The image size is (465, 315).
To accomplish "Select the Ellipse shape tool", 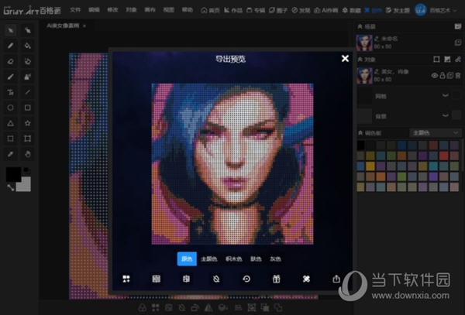I will 10,108.
